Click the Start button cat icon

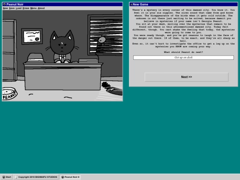tap(4, 177)
